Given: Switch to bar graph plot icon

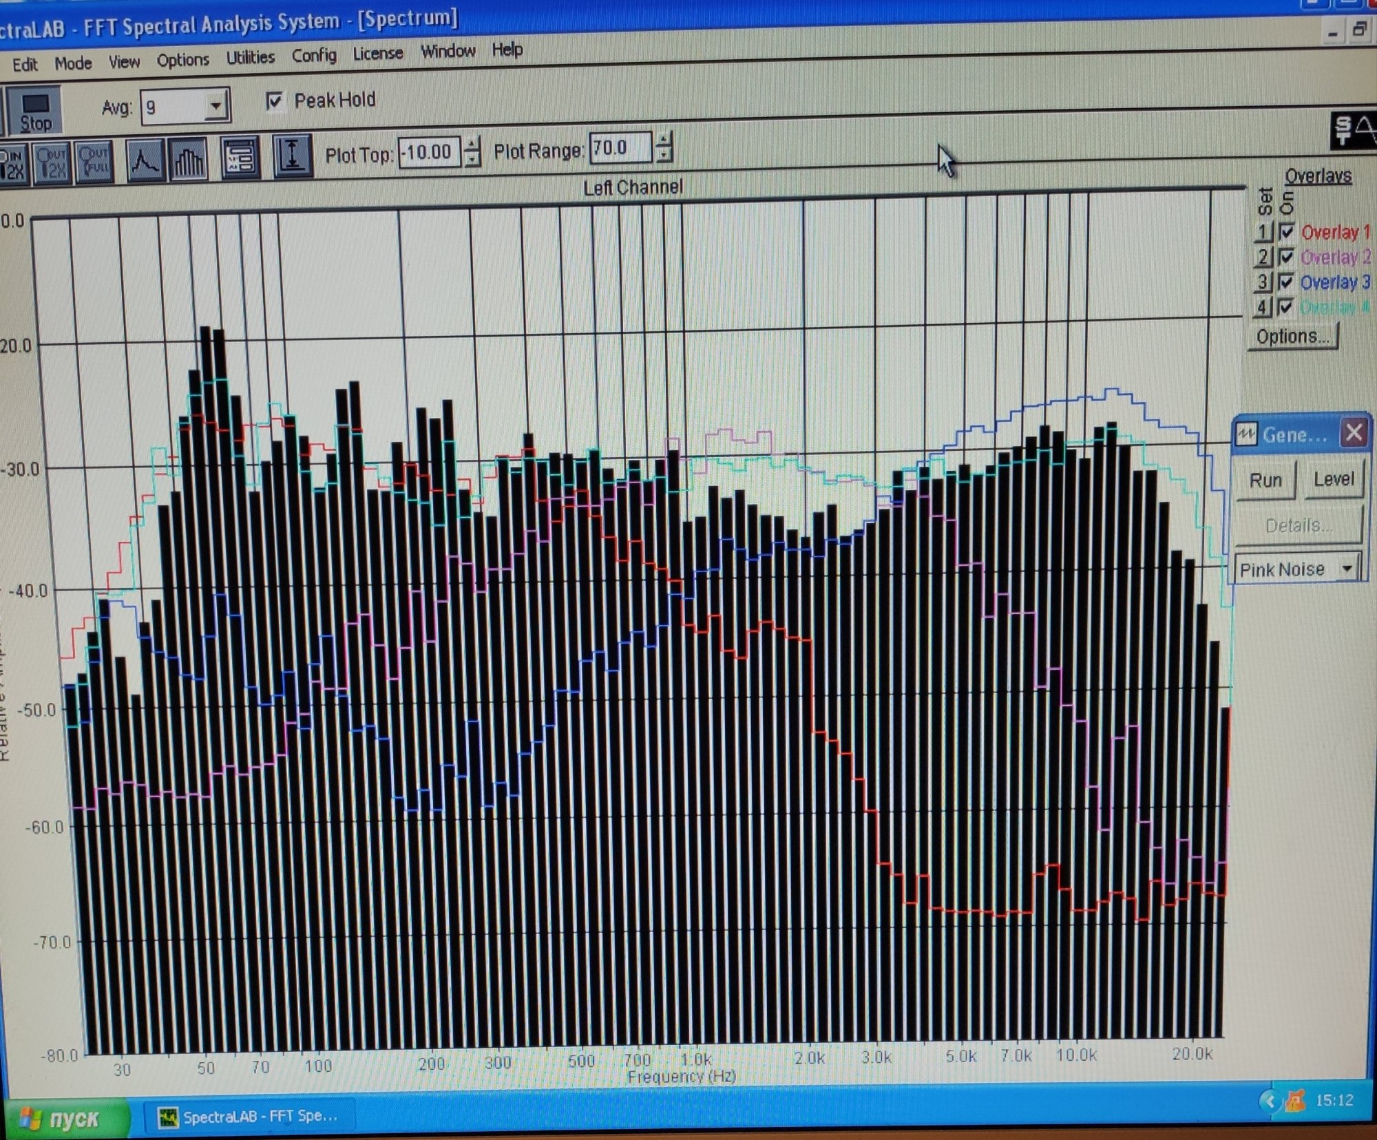Looking at the screenshot, I should click(188, 159).
